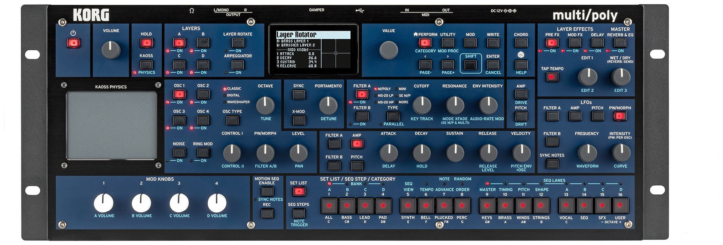
Task: Click the VOLUME knob
Action: [111, 50]
